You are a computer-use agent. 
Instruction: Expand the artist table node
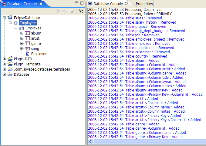pos(22,38)
